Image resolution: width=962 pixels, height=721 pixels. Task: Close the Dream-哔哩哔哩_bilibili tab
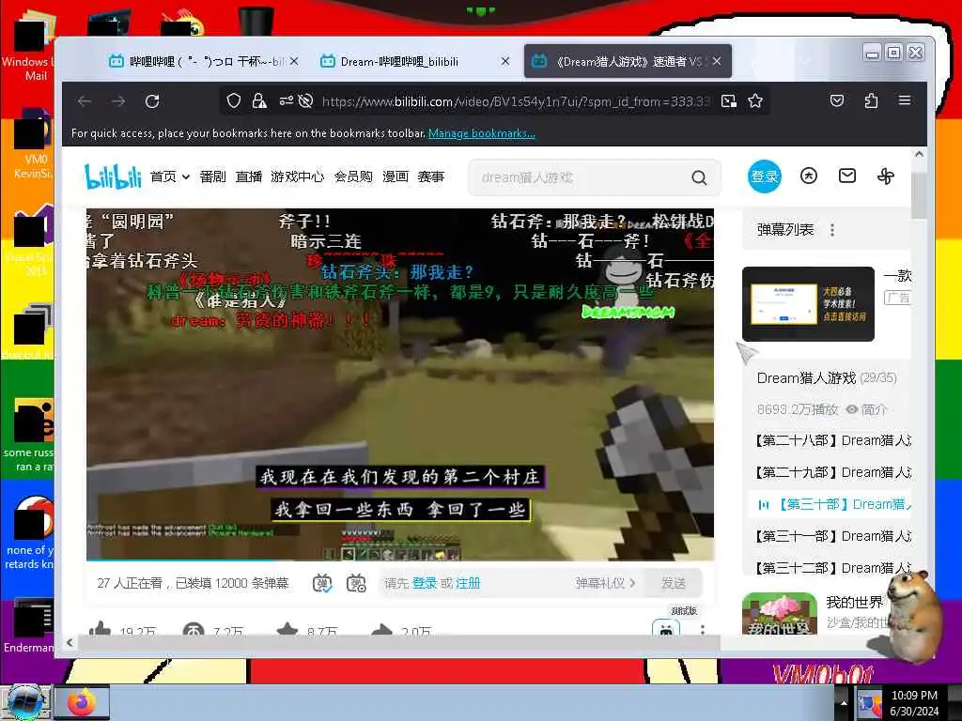tap(504, 61)
